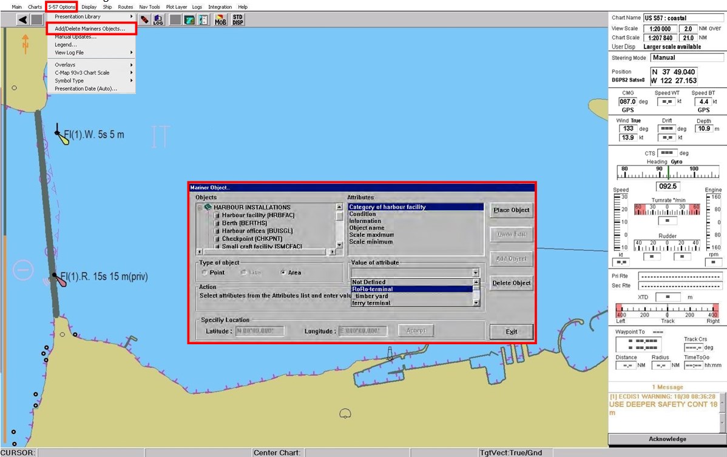The width and height of the screenshot is (727, 457).
Task: Open the Nav Tools menu
Action: pyautogui.click(x=149, y=7)
